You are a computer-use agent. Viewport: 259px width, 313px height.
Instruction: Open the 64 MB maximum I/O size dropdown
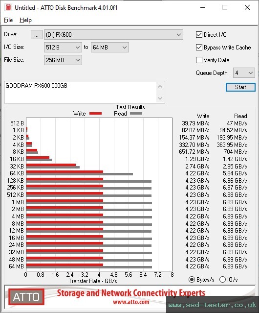tap(109, 48)
